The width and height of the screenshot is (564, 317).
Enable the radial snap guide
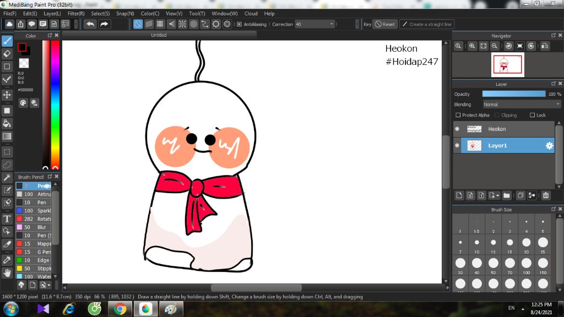(182, 24)
